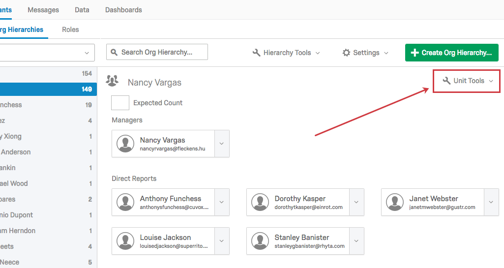Open the Settings menu
Screen dimensions: 504x268
click(x=365, y=53)
